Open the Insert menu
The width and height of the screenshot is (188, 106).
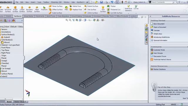[33, 2]
